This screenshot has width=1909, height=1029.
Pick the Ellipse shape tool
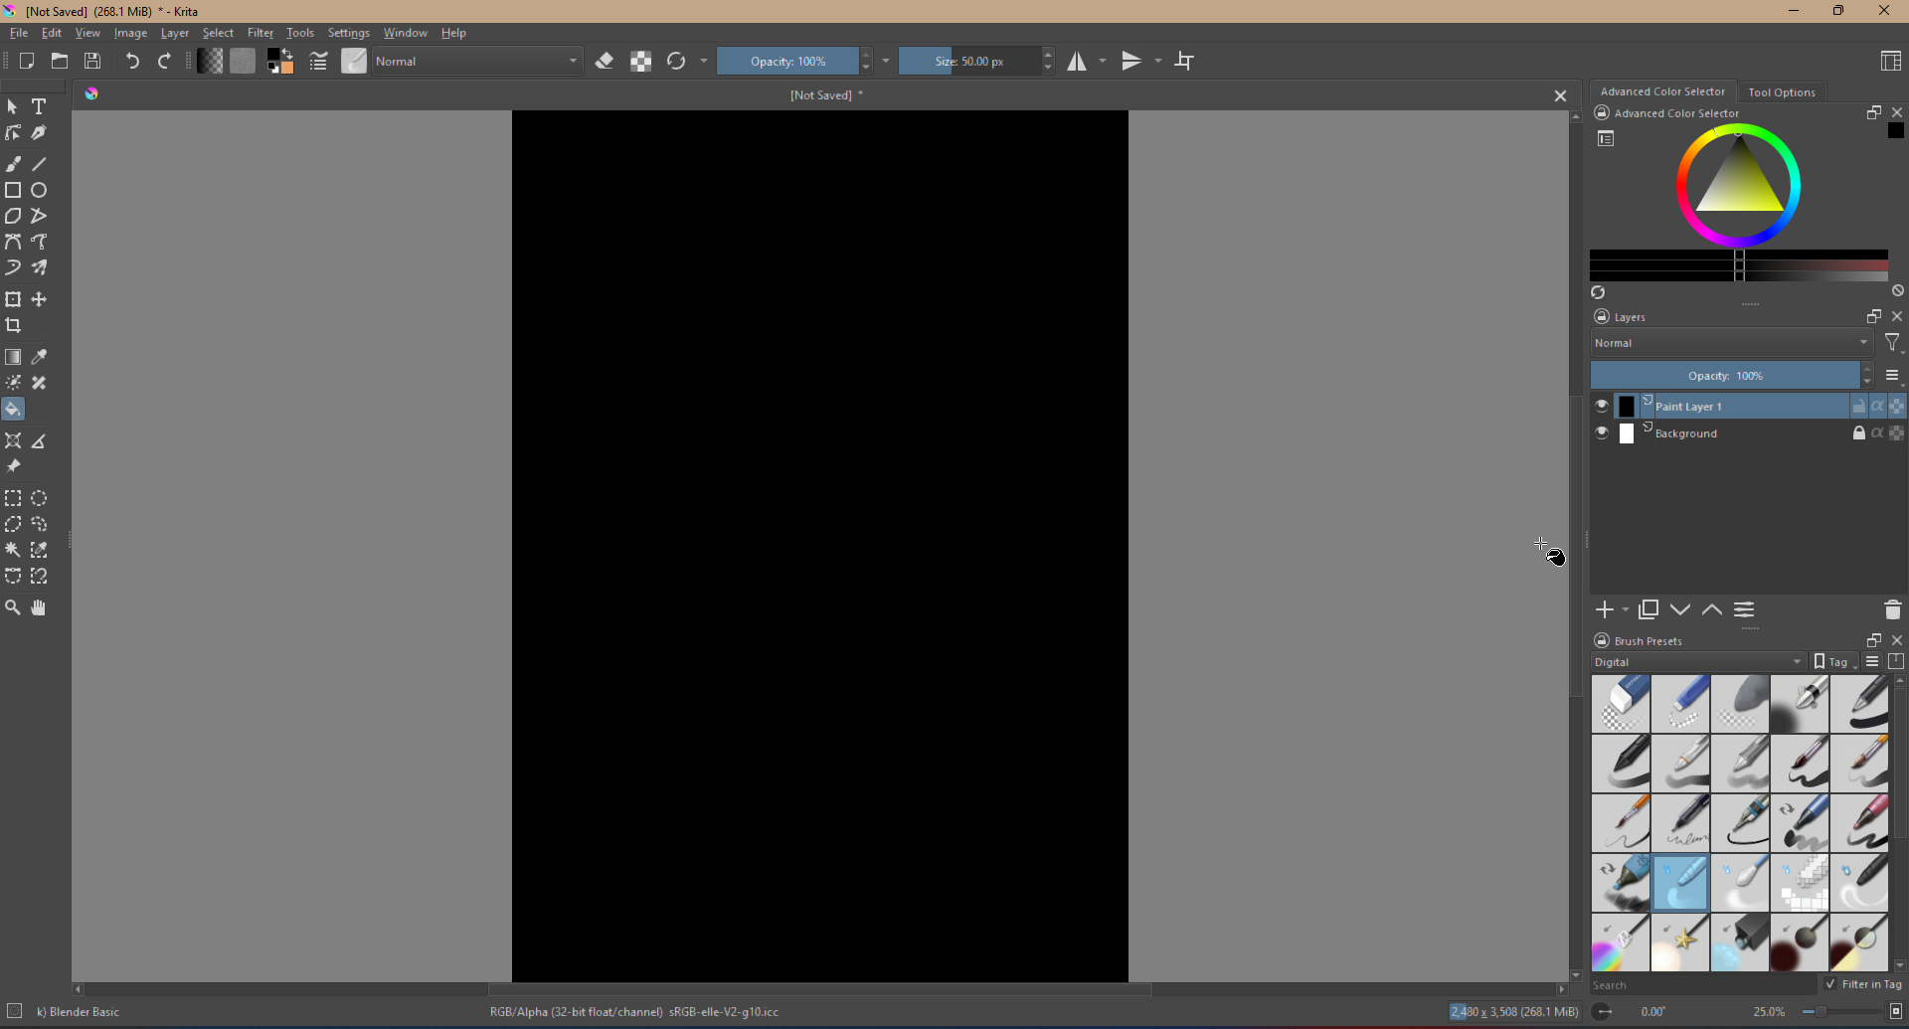point(40,190)
